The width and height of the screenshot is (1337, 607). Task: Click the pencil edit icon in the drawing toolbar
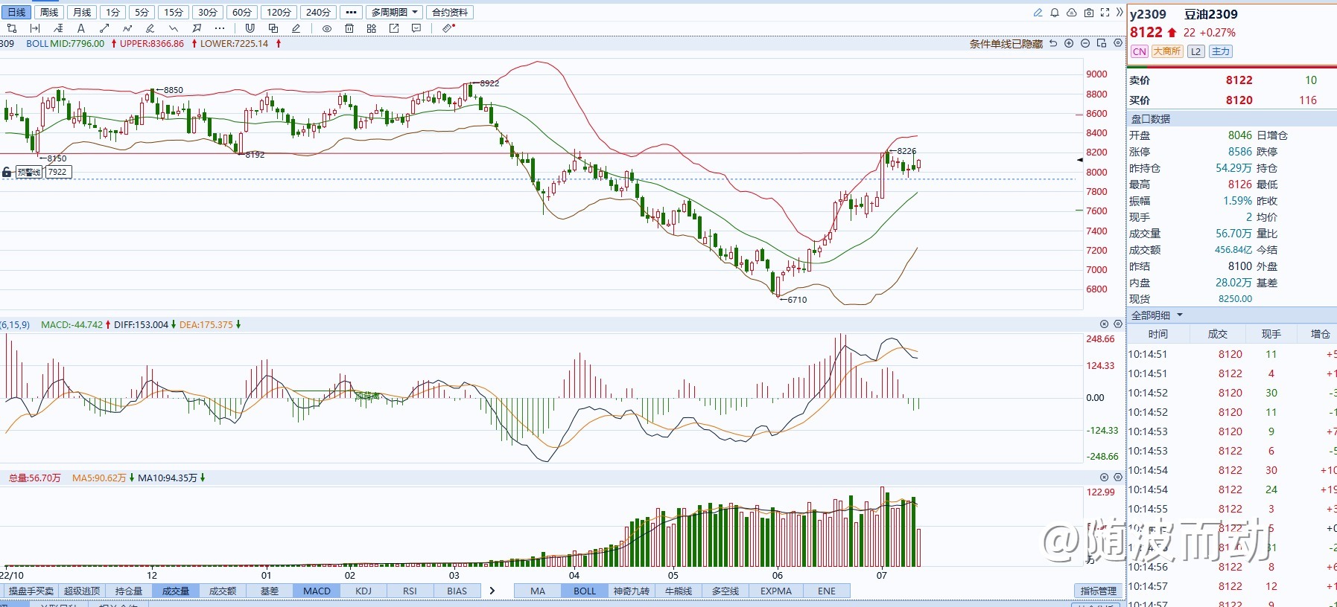click(296, 28)
